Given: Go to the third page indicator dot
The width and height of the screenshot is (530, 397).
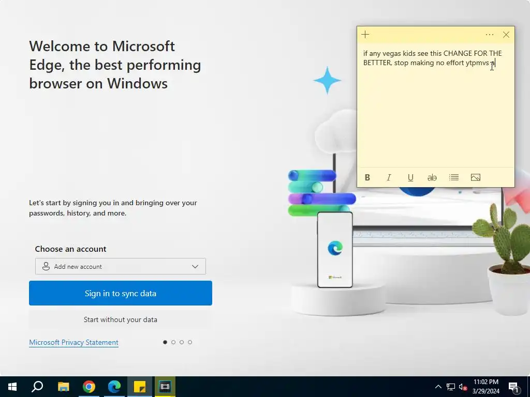Looking at the screenshot, I should [x=182, y=342].
